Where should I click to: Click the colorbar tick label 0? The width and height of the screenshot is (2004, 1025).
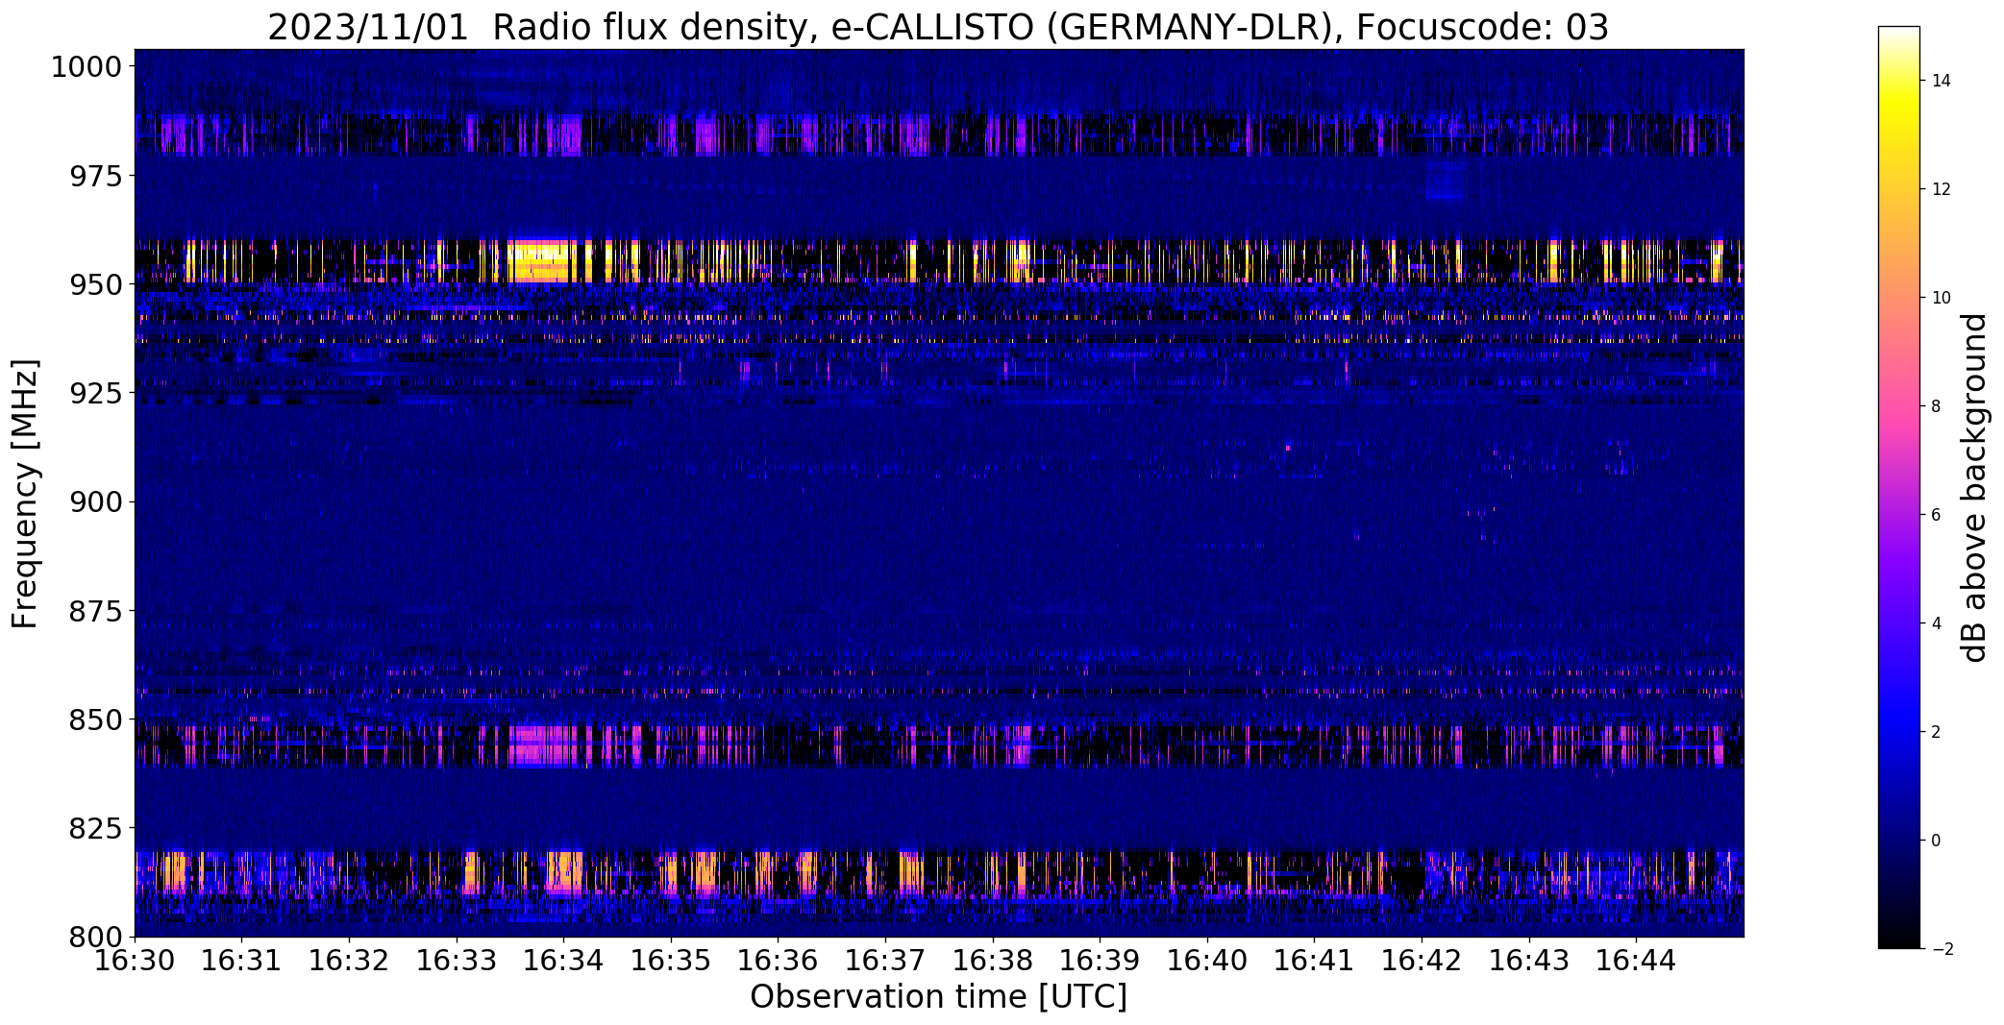pyautogui.click(x=1936, y=841)
